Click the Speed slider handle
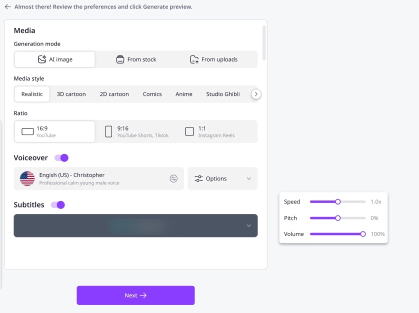 (x=338, y=202)
